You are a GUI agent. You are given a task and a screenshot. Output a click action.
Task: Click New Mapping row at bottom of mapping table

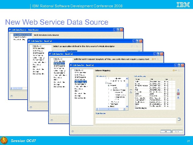tap(155, 108)
